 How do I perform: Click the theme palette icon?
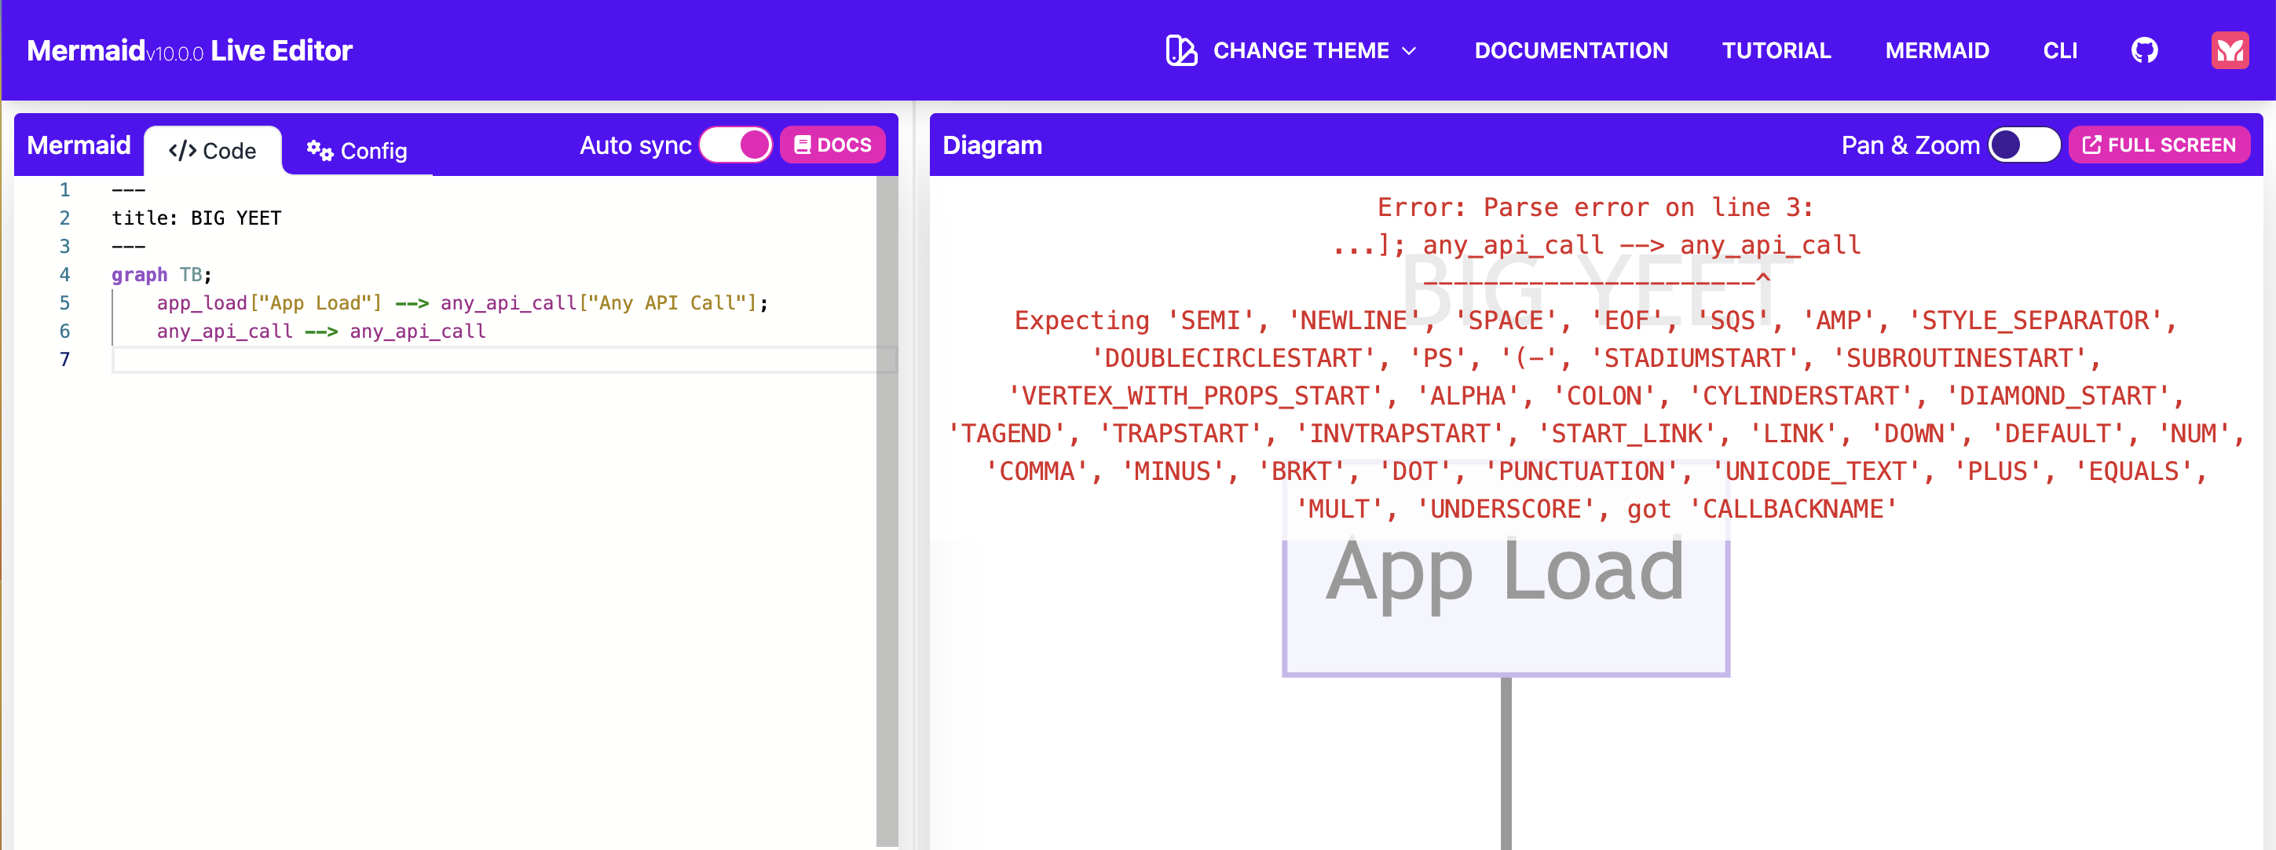(x=1180, y=50)
